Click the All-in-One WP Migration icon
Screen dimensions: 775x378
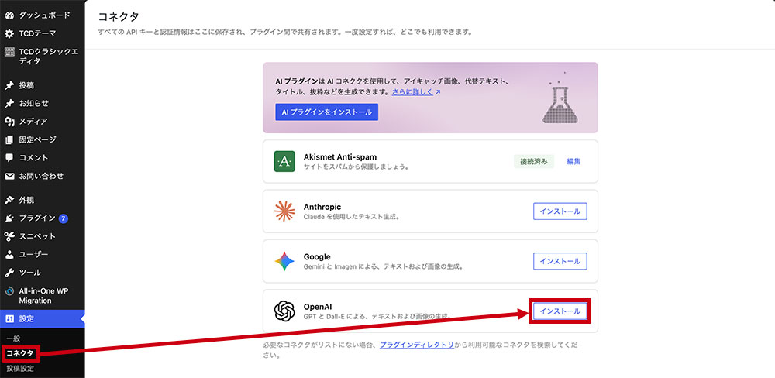[9, 291]
